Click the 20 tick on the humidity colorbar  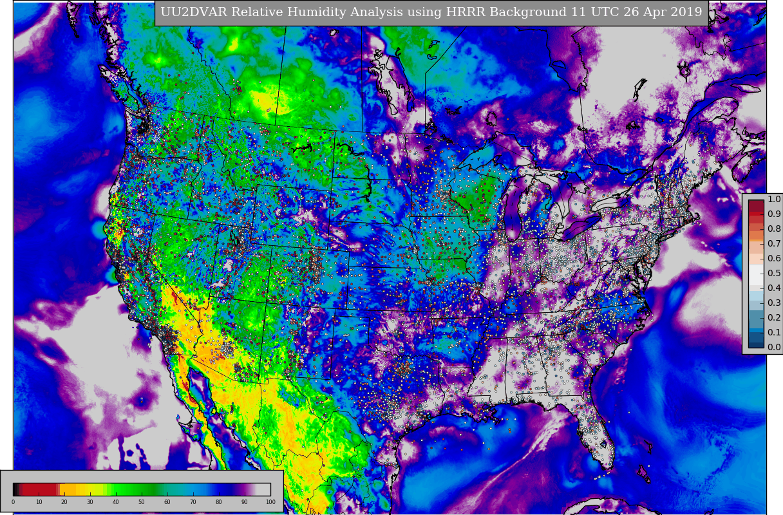click(x=64, y=502)
